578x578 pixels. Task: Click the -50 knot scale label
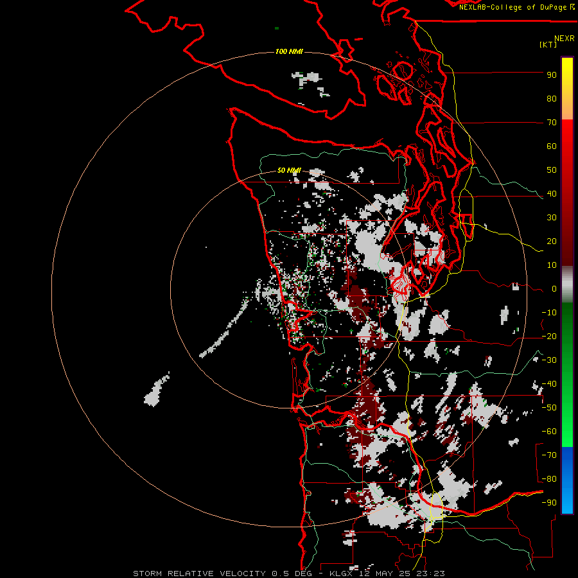point(549,408)
